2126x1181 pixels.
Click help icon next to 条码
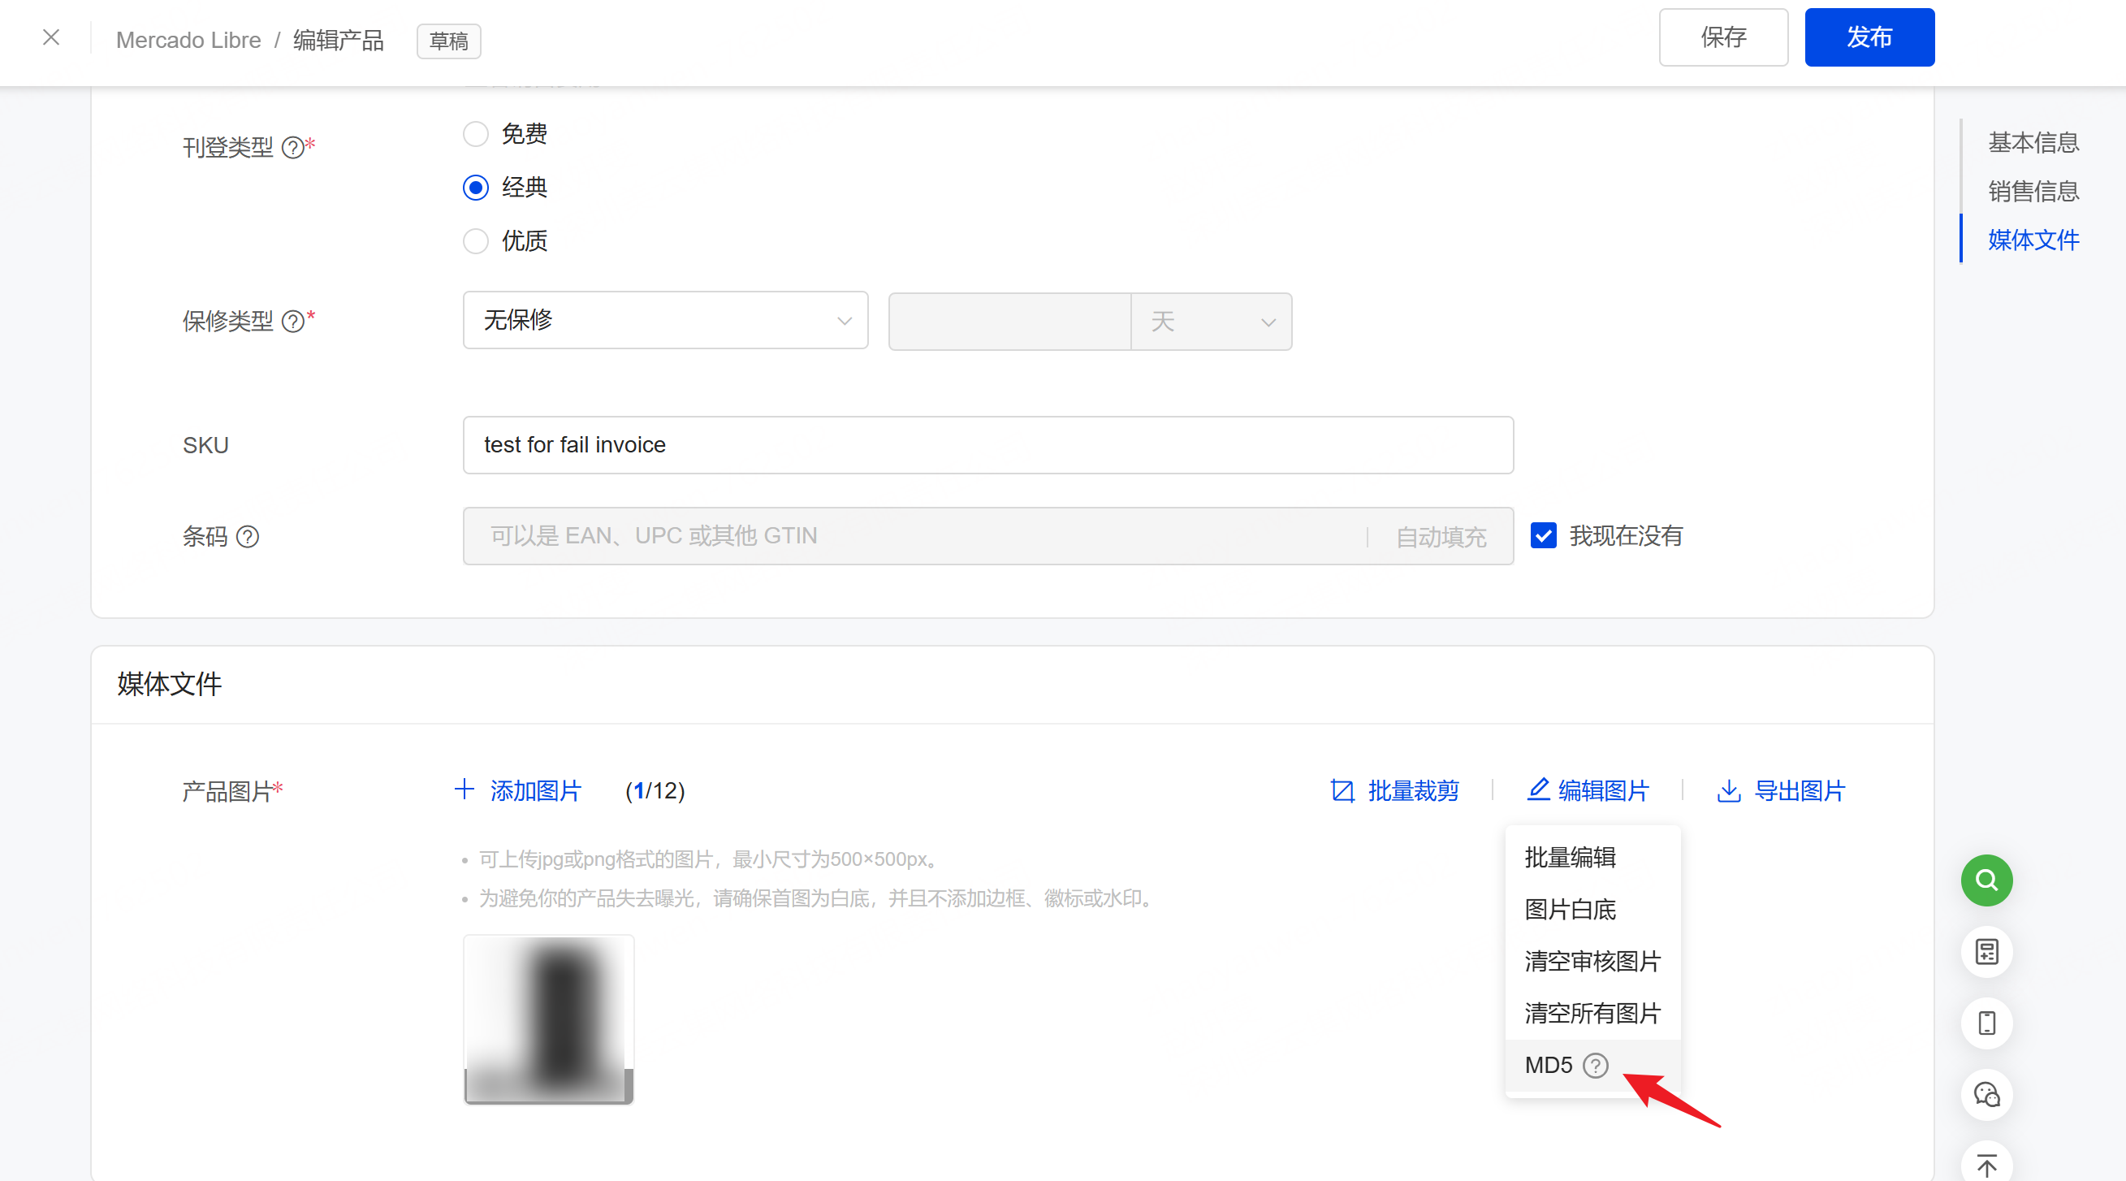(248, 536)
